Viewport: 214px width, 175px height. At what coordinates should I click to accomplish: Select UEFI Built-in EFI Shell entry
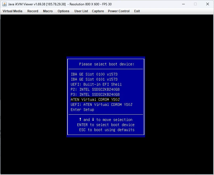click(x=96, y=84)
